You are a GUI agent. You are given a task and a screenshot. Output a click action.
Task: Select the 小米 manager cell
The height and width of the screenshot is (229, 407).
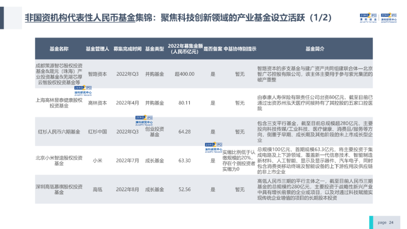[97, 160]
